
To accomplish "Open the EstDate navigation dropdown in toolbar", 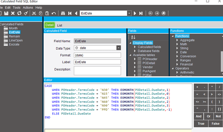I will (x=129, y=13).
